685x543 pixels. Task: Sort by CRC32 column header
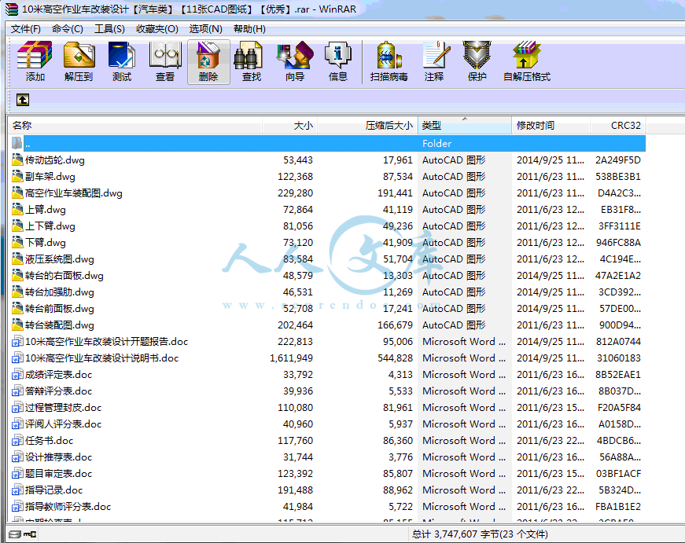618,126
